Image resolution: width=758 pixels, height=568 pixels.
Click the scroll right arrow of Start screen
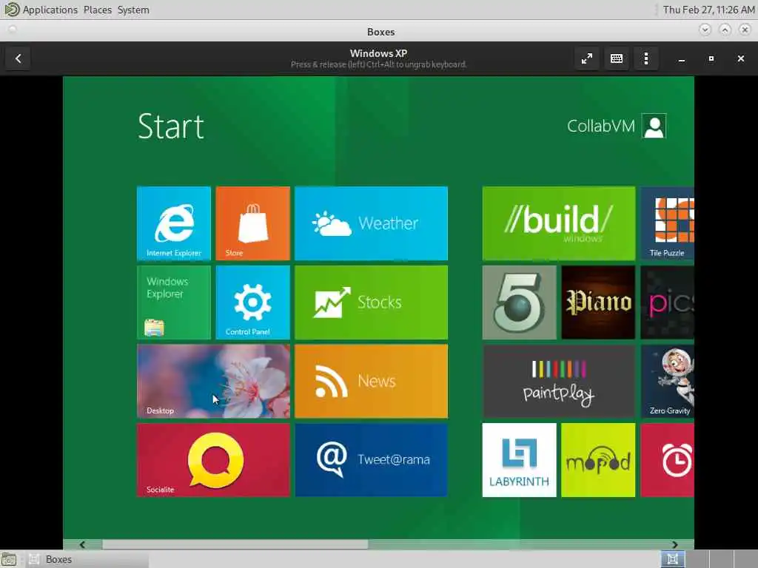(675, 544)
